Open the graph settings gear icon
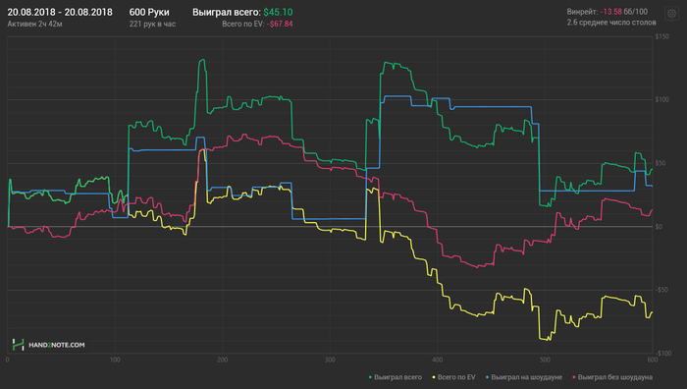 [671, 14]
